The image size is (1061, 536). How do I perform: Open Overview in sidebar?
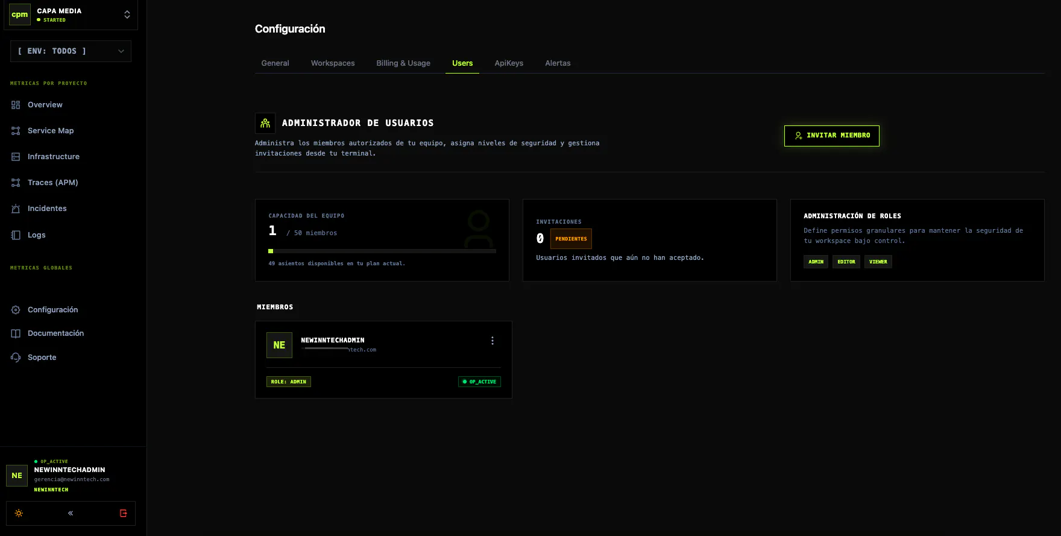point(45,105)
